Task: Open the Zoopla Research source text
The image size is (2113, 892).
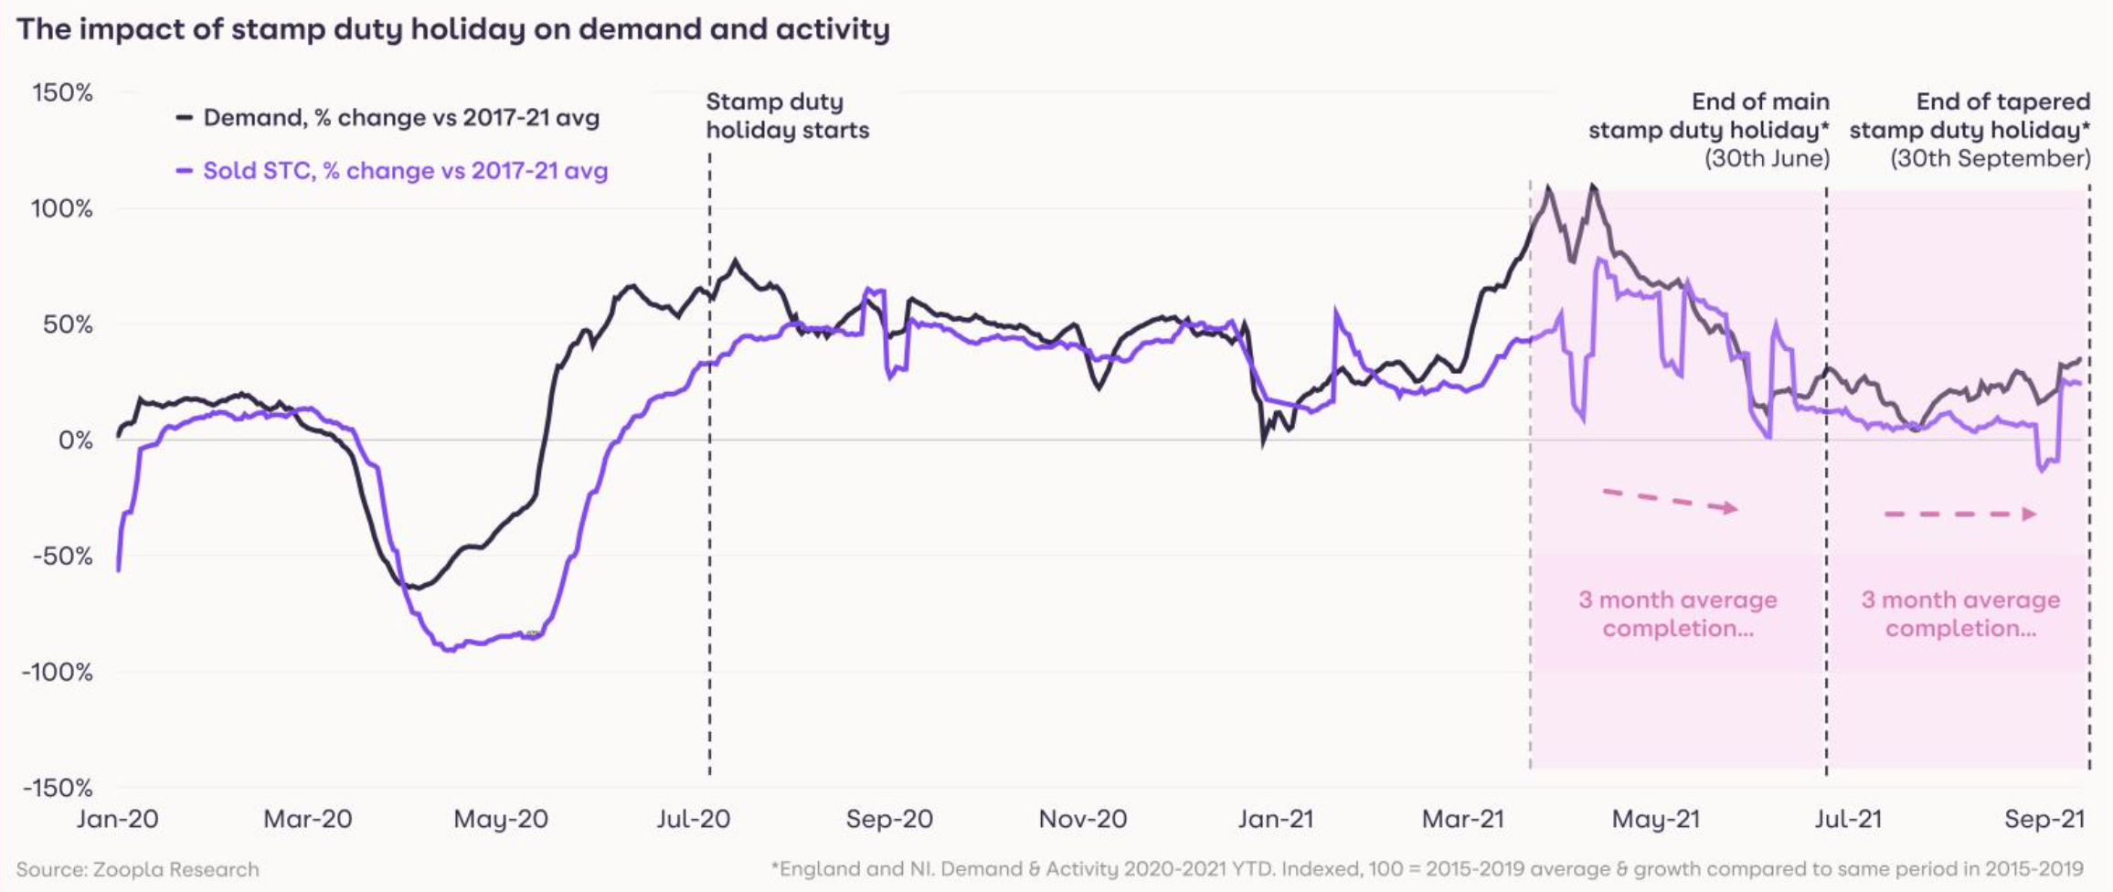Action: pyautogui.click(x=137, y=869)
